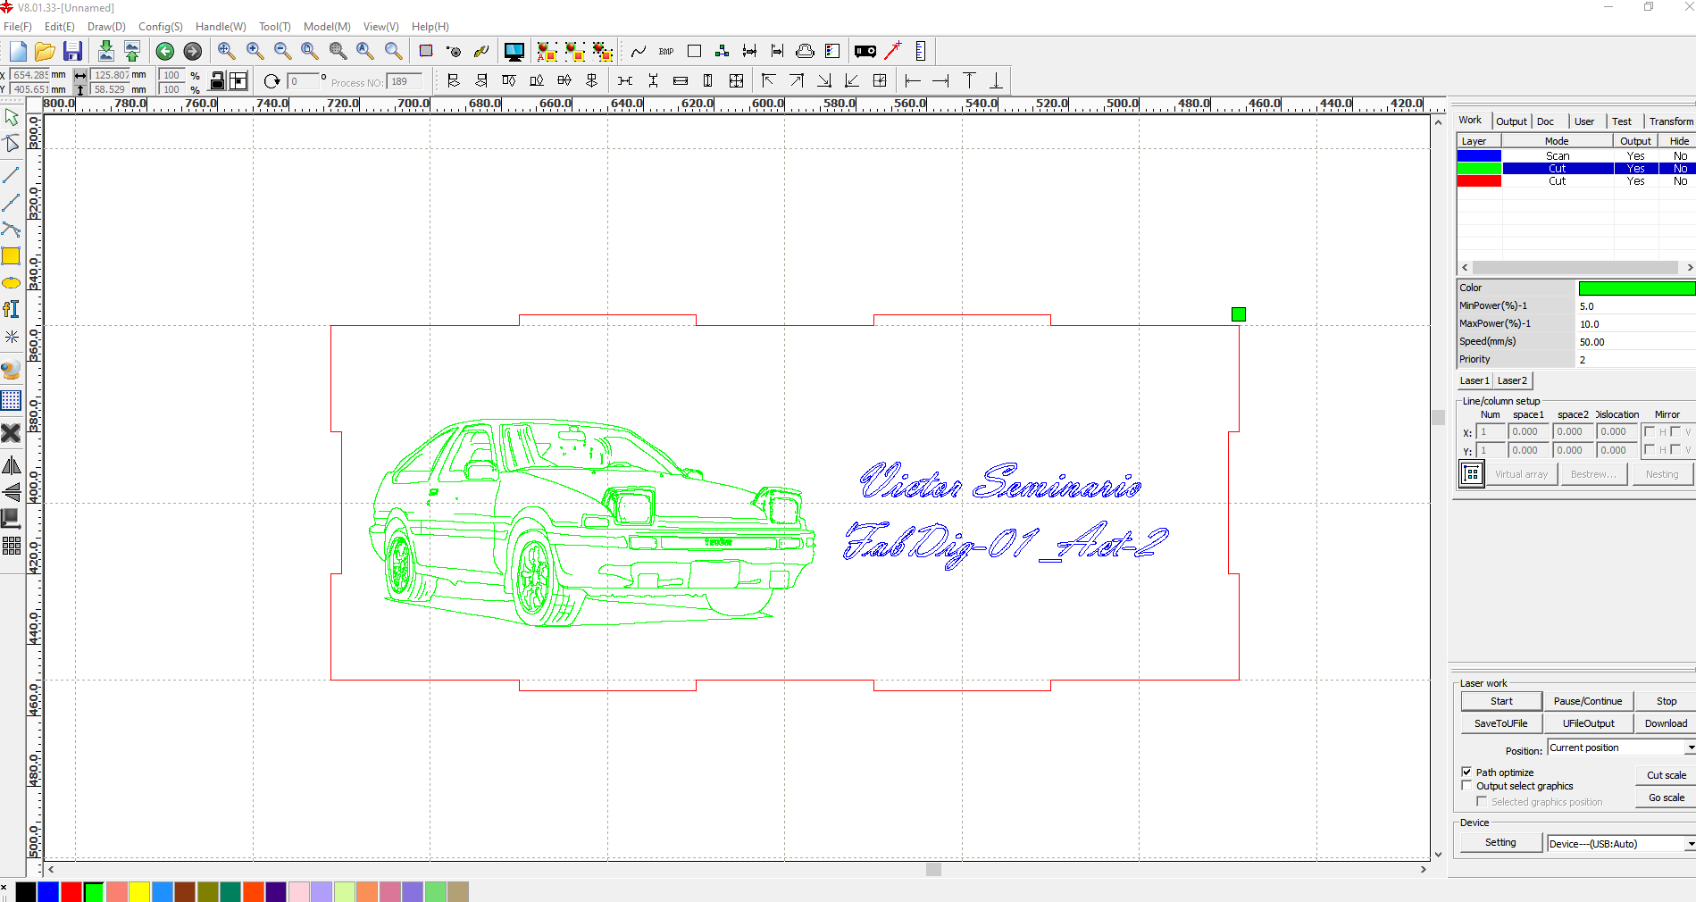The image size is (1696, 902).
Task: Enable the Output select graphics option
Action: click(x=1466, y=786)
